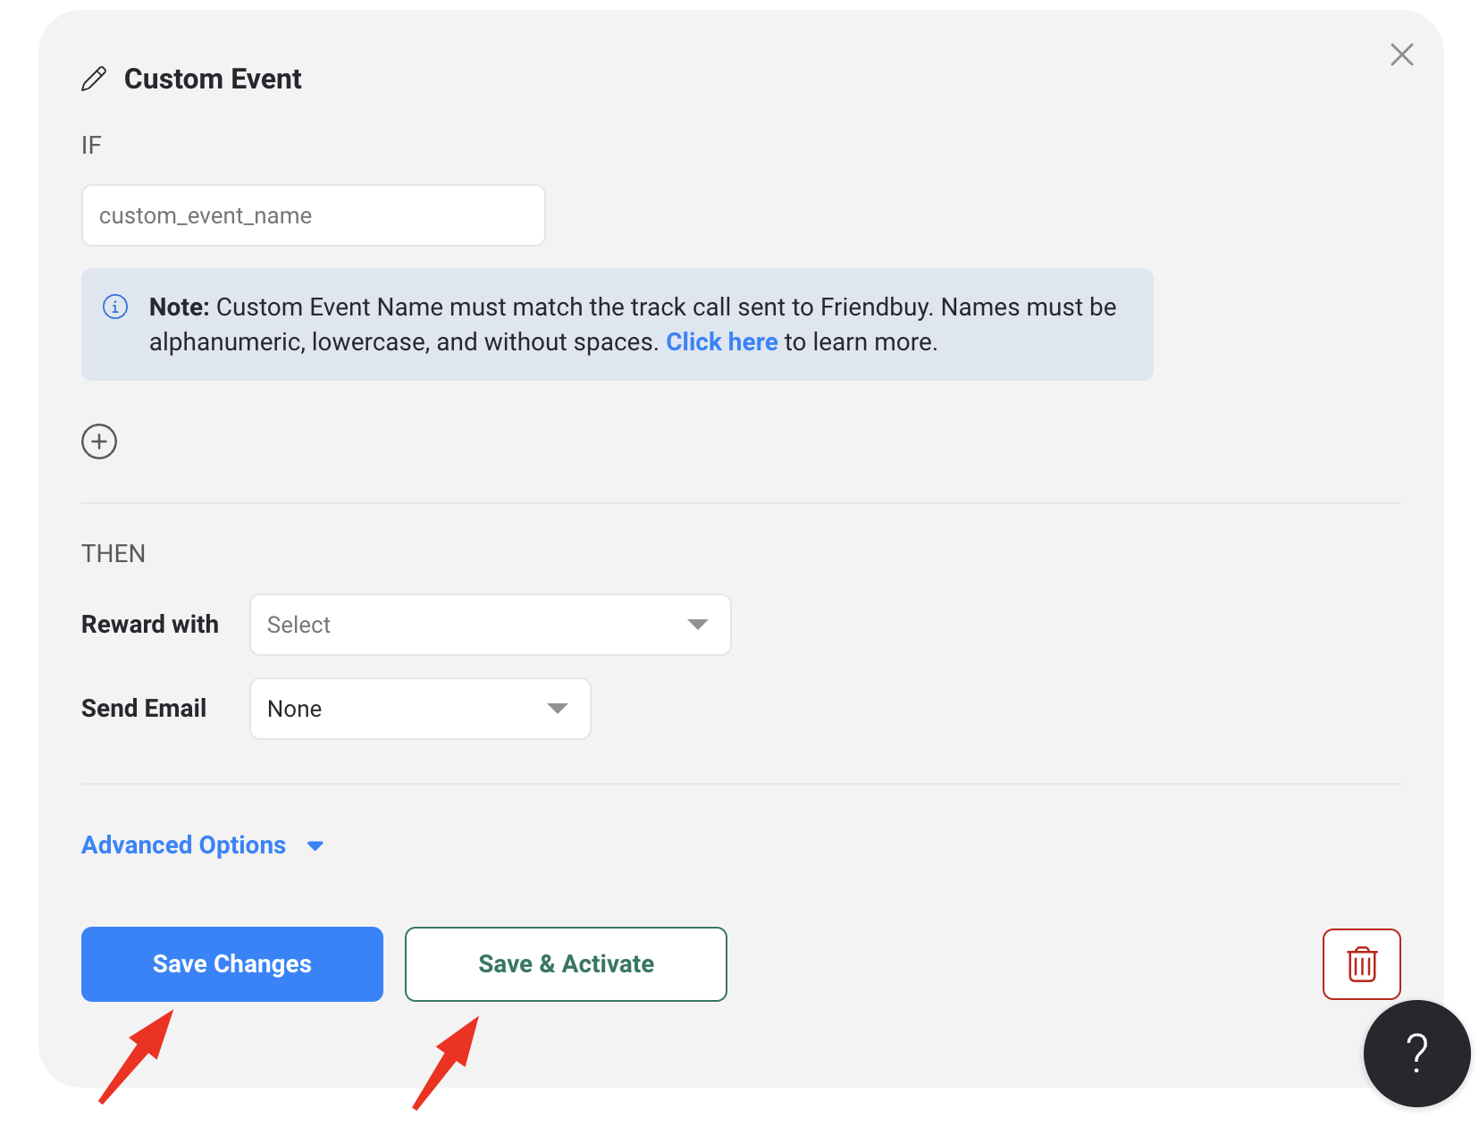
Task: Open the Send Email None dropdown
Action: click(420, 709)
